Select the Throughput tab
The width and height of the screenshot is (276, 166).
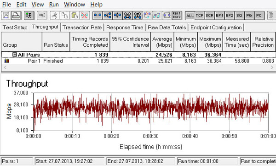coord(45,27)
